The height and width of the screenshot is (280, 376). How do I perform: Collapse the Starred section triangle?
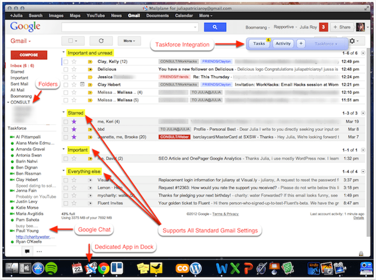[x=64, y=112]
